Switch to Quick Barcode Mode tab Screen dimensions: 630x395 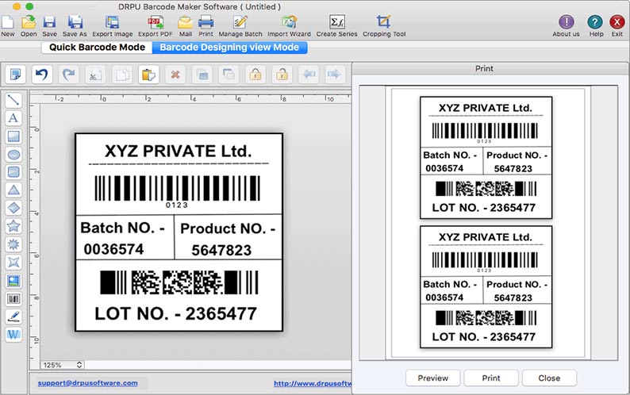pyautogui.click(x=97, y=48)
